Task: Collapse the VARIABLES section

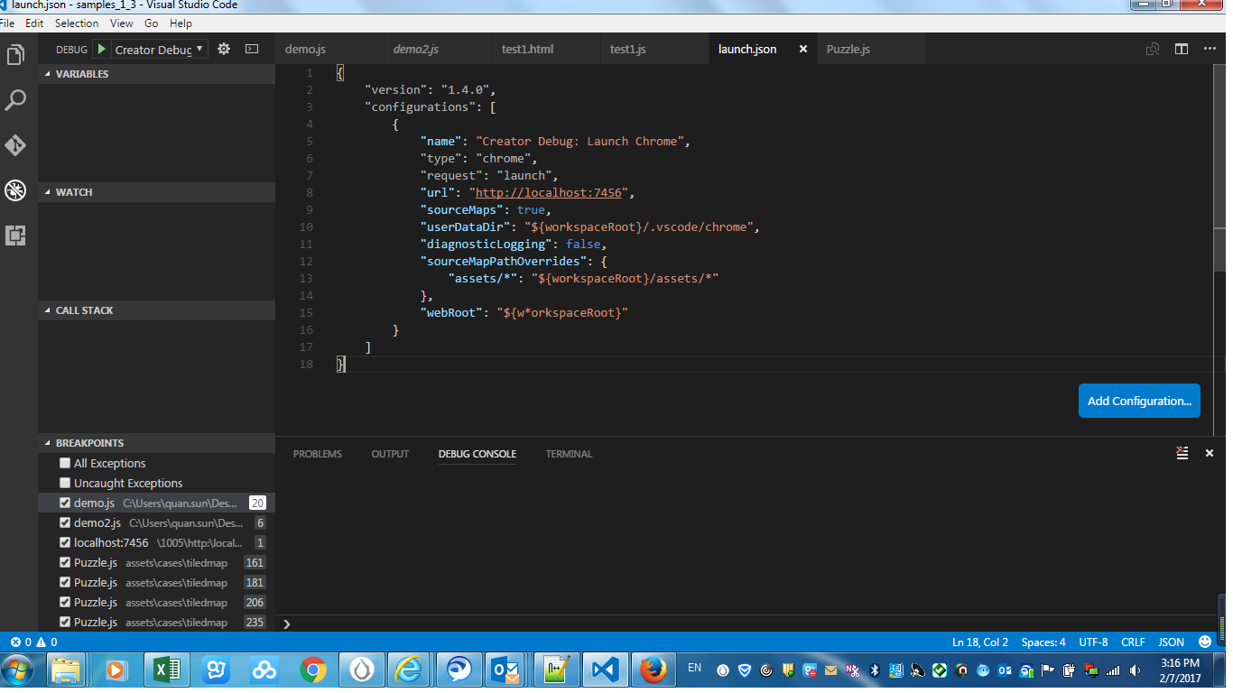Action: point(156,74)
